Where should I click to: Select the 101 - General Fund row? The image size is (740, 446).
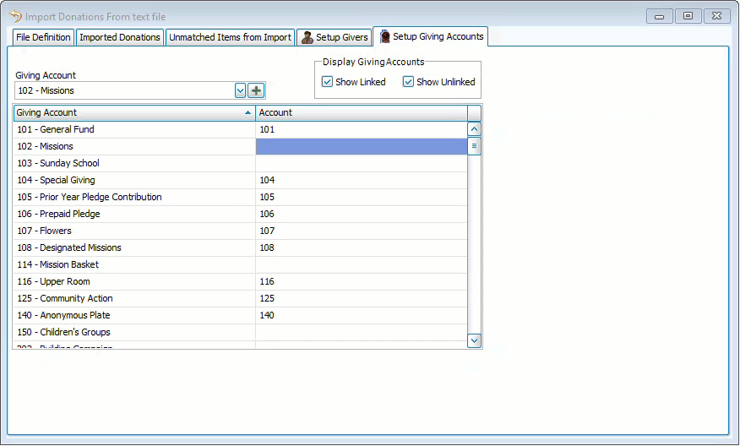(x=133, y=129)
